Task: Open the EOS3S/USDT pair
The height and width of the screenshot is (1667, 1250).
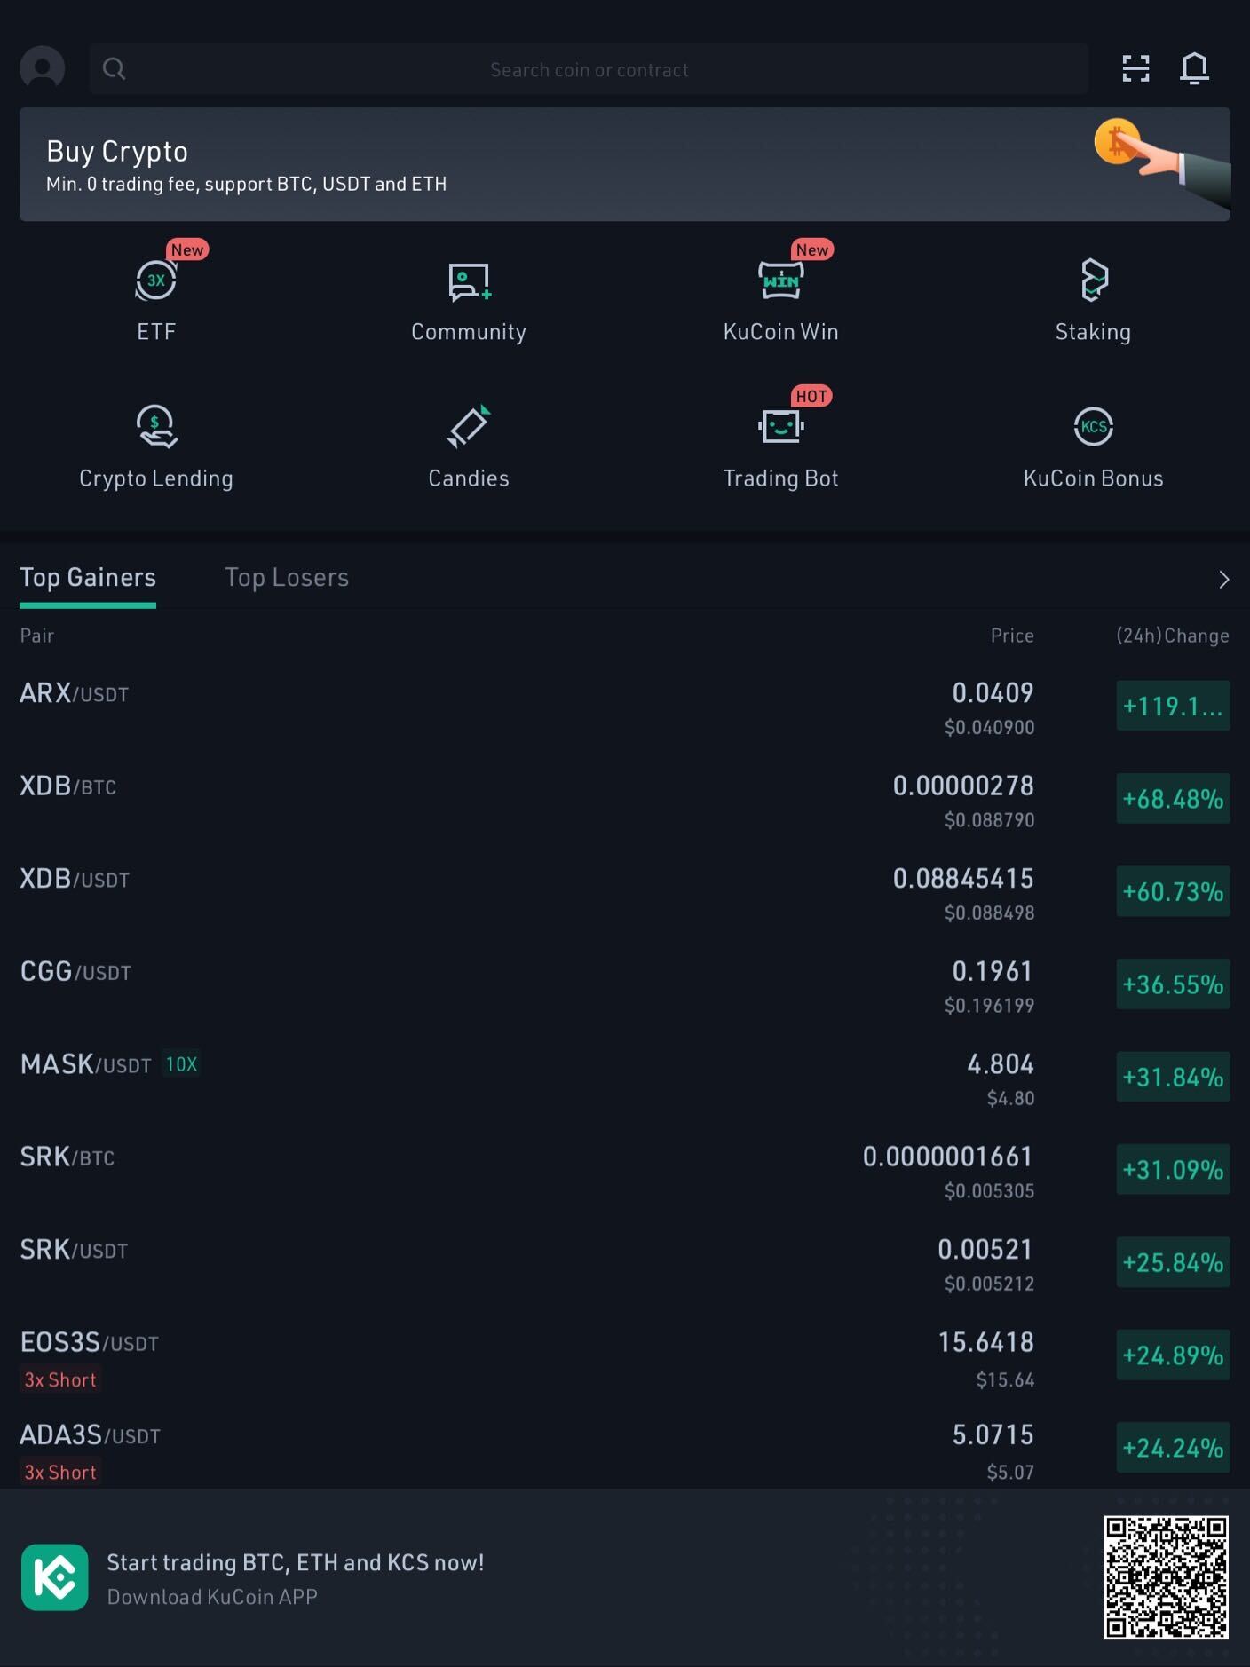Action: pos(625,1356)
